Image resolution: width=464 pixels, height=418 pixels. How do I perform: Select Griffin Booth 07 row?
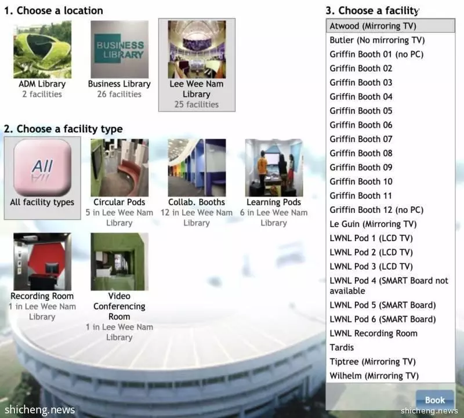coord(390,139)
